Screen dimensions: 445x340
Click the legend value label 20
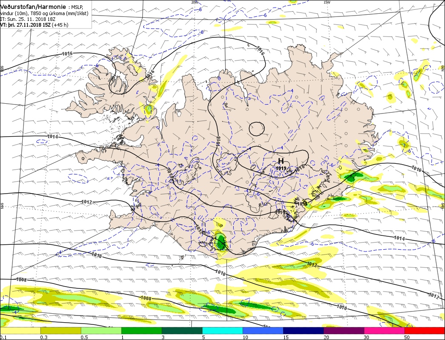(326, 337)
